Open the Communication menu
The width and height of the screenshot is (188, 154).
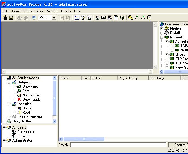pos(23,11)
